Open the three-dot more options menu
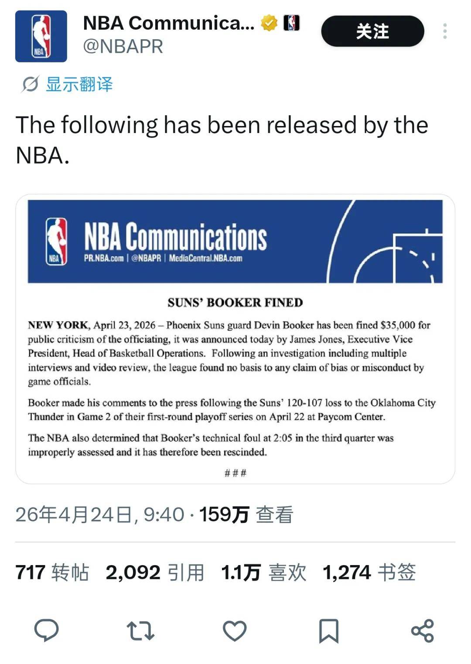 (445, 31)
